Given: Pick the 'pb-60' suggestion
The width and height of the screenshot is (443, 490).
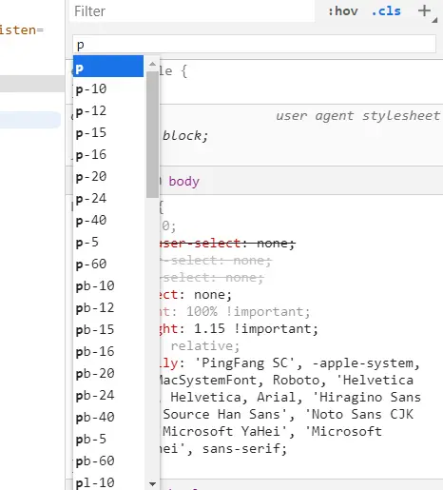Looking at the screenshot, I should [108, 461].
